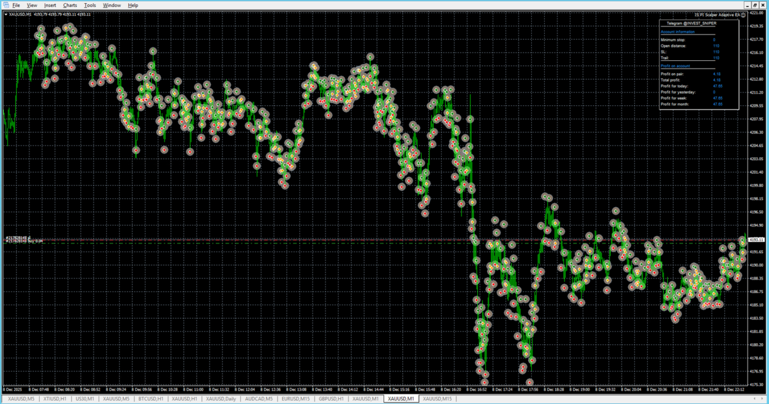Open the Insert menu
This screenshot has width=769, height=404.
point(50,5)
